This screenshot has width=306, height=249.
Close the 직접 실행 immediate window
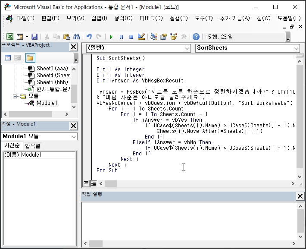coord(300,196)
